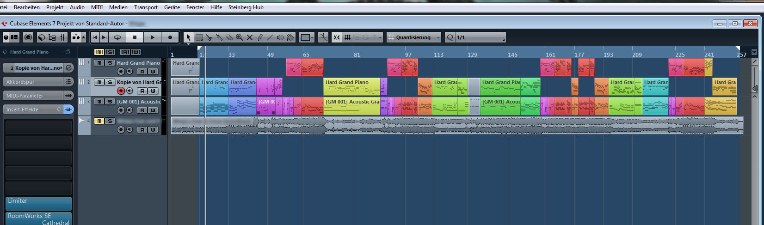
Task: Open the Transport menu
Action: point(146,7)
